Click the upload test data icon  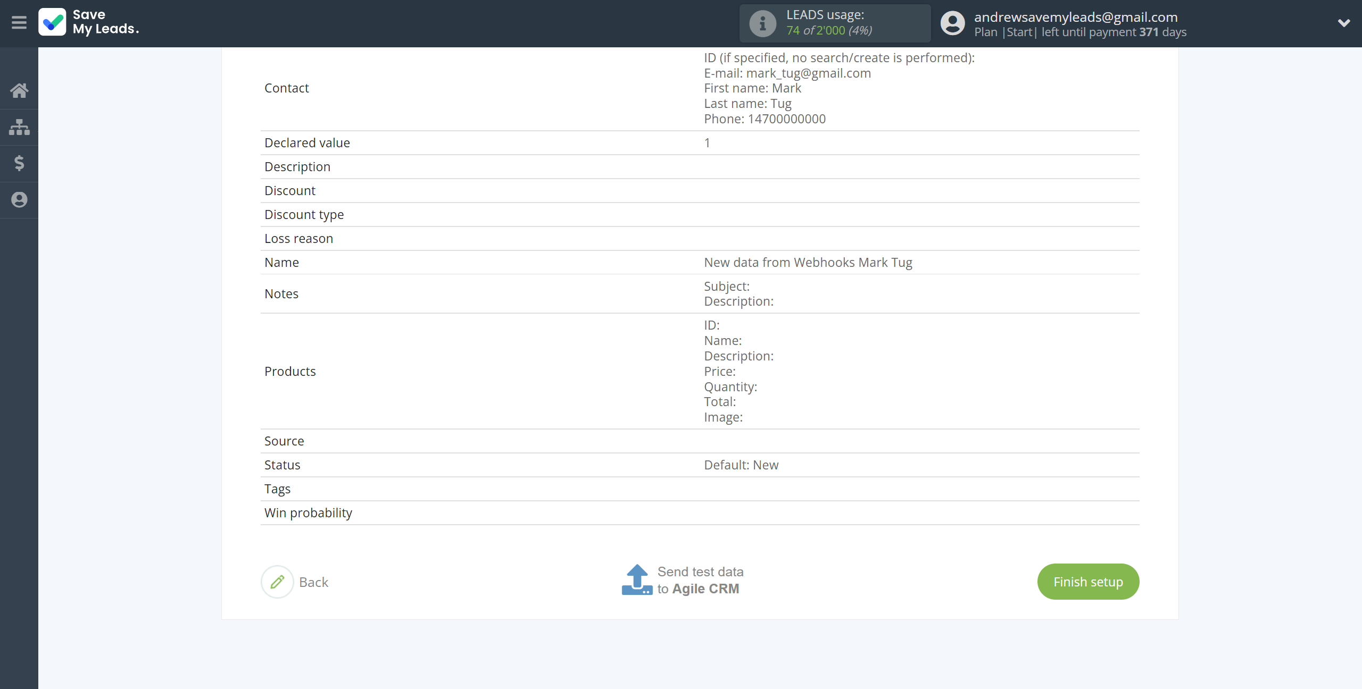coord(637,579)
